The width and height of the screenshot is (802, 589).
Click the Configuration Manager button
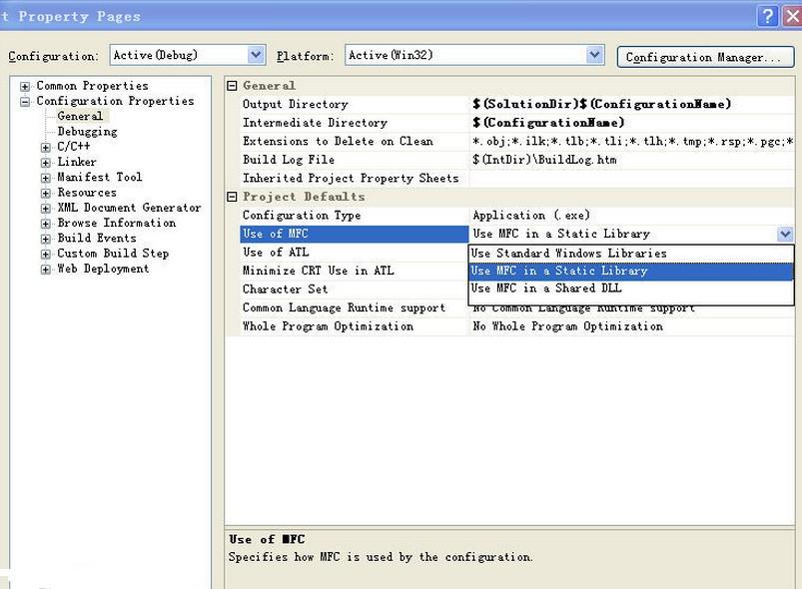click(705, 57)
